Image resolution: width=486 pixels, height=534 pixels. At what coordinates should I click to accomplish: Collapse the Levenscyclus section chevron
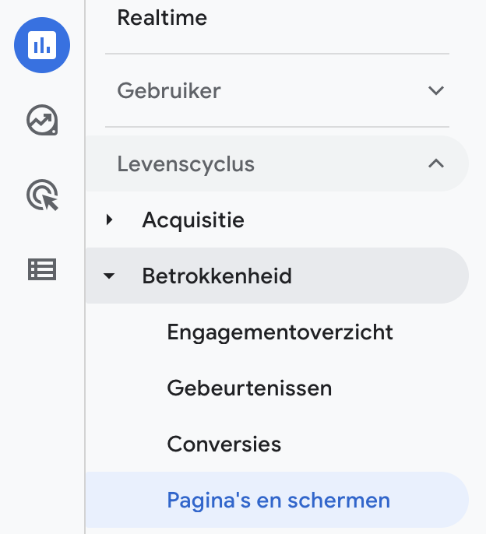click(436, 163)
